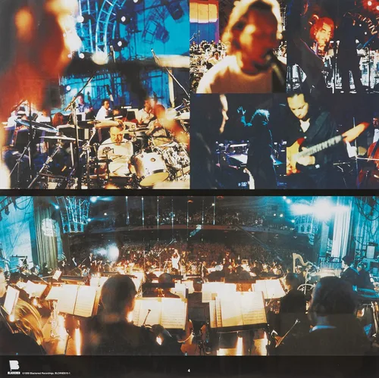The width and height of the screenshot is (379, 378).
Task: Click the black divider bar between photo rows
Action: pyautogui.click(x=189, y=192)
